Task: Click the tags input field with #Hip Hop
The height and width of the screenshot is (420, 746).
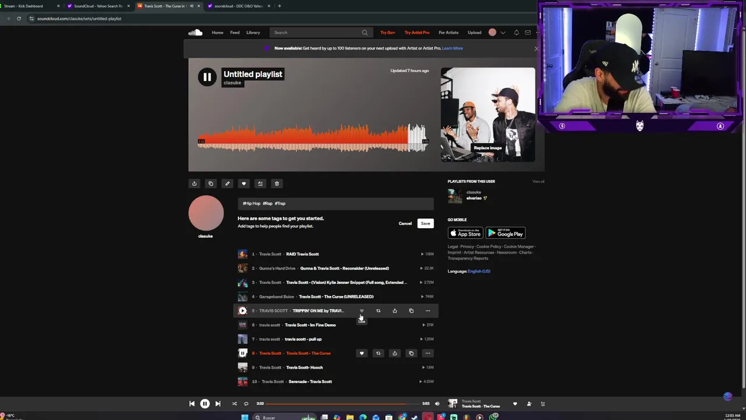Action: 336,204
